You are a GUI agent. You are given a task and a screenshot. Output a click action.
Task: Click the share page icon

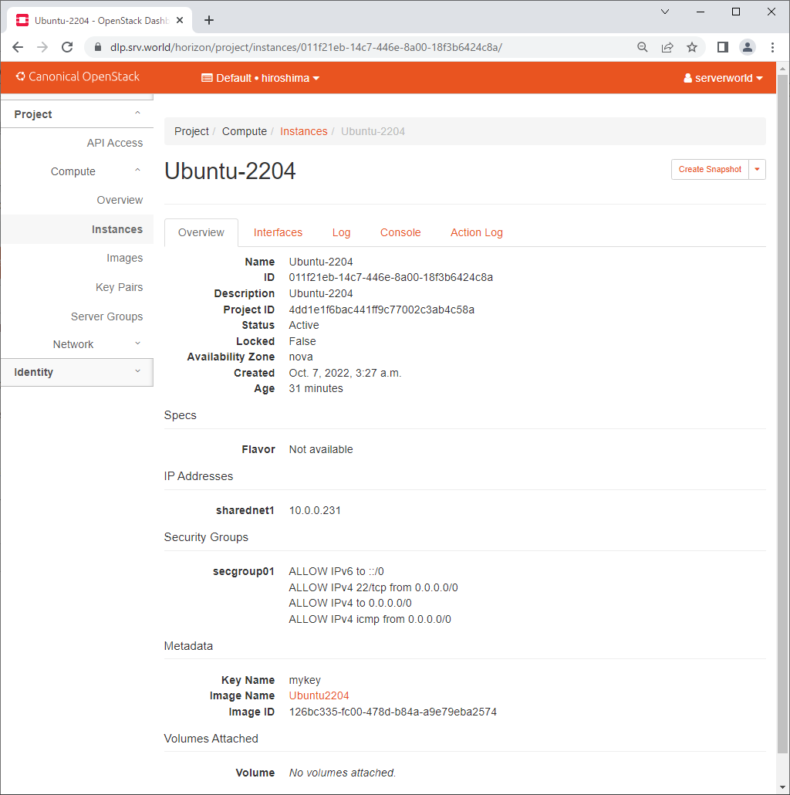coord(667,47)
